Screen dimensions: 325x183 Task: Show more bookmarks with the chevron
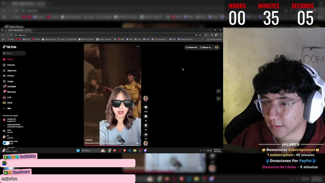(202, 39)
